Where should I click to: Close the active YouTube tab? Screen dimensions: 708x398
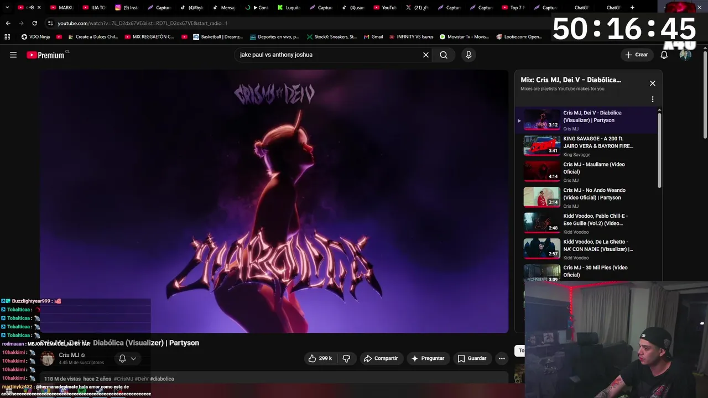click(x=39, y=8)
